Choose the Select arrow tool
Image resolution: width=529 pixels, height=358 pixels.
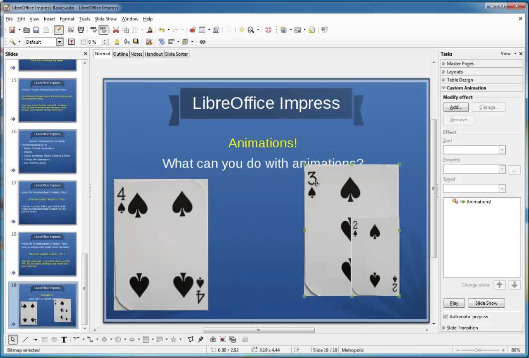(13, 340)
